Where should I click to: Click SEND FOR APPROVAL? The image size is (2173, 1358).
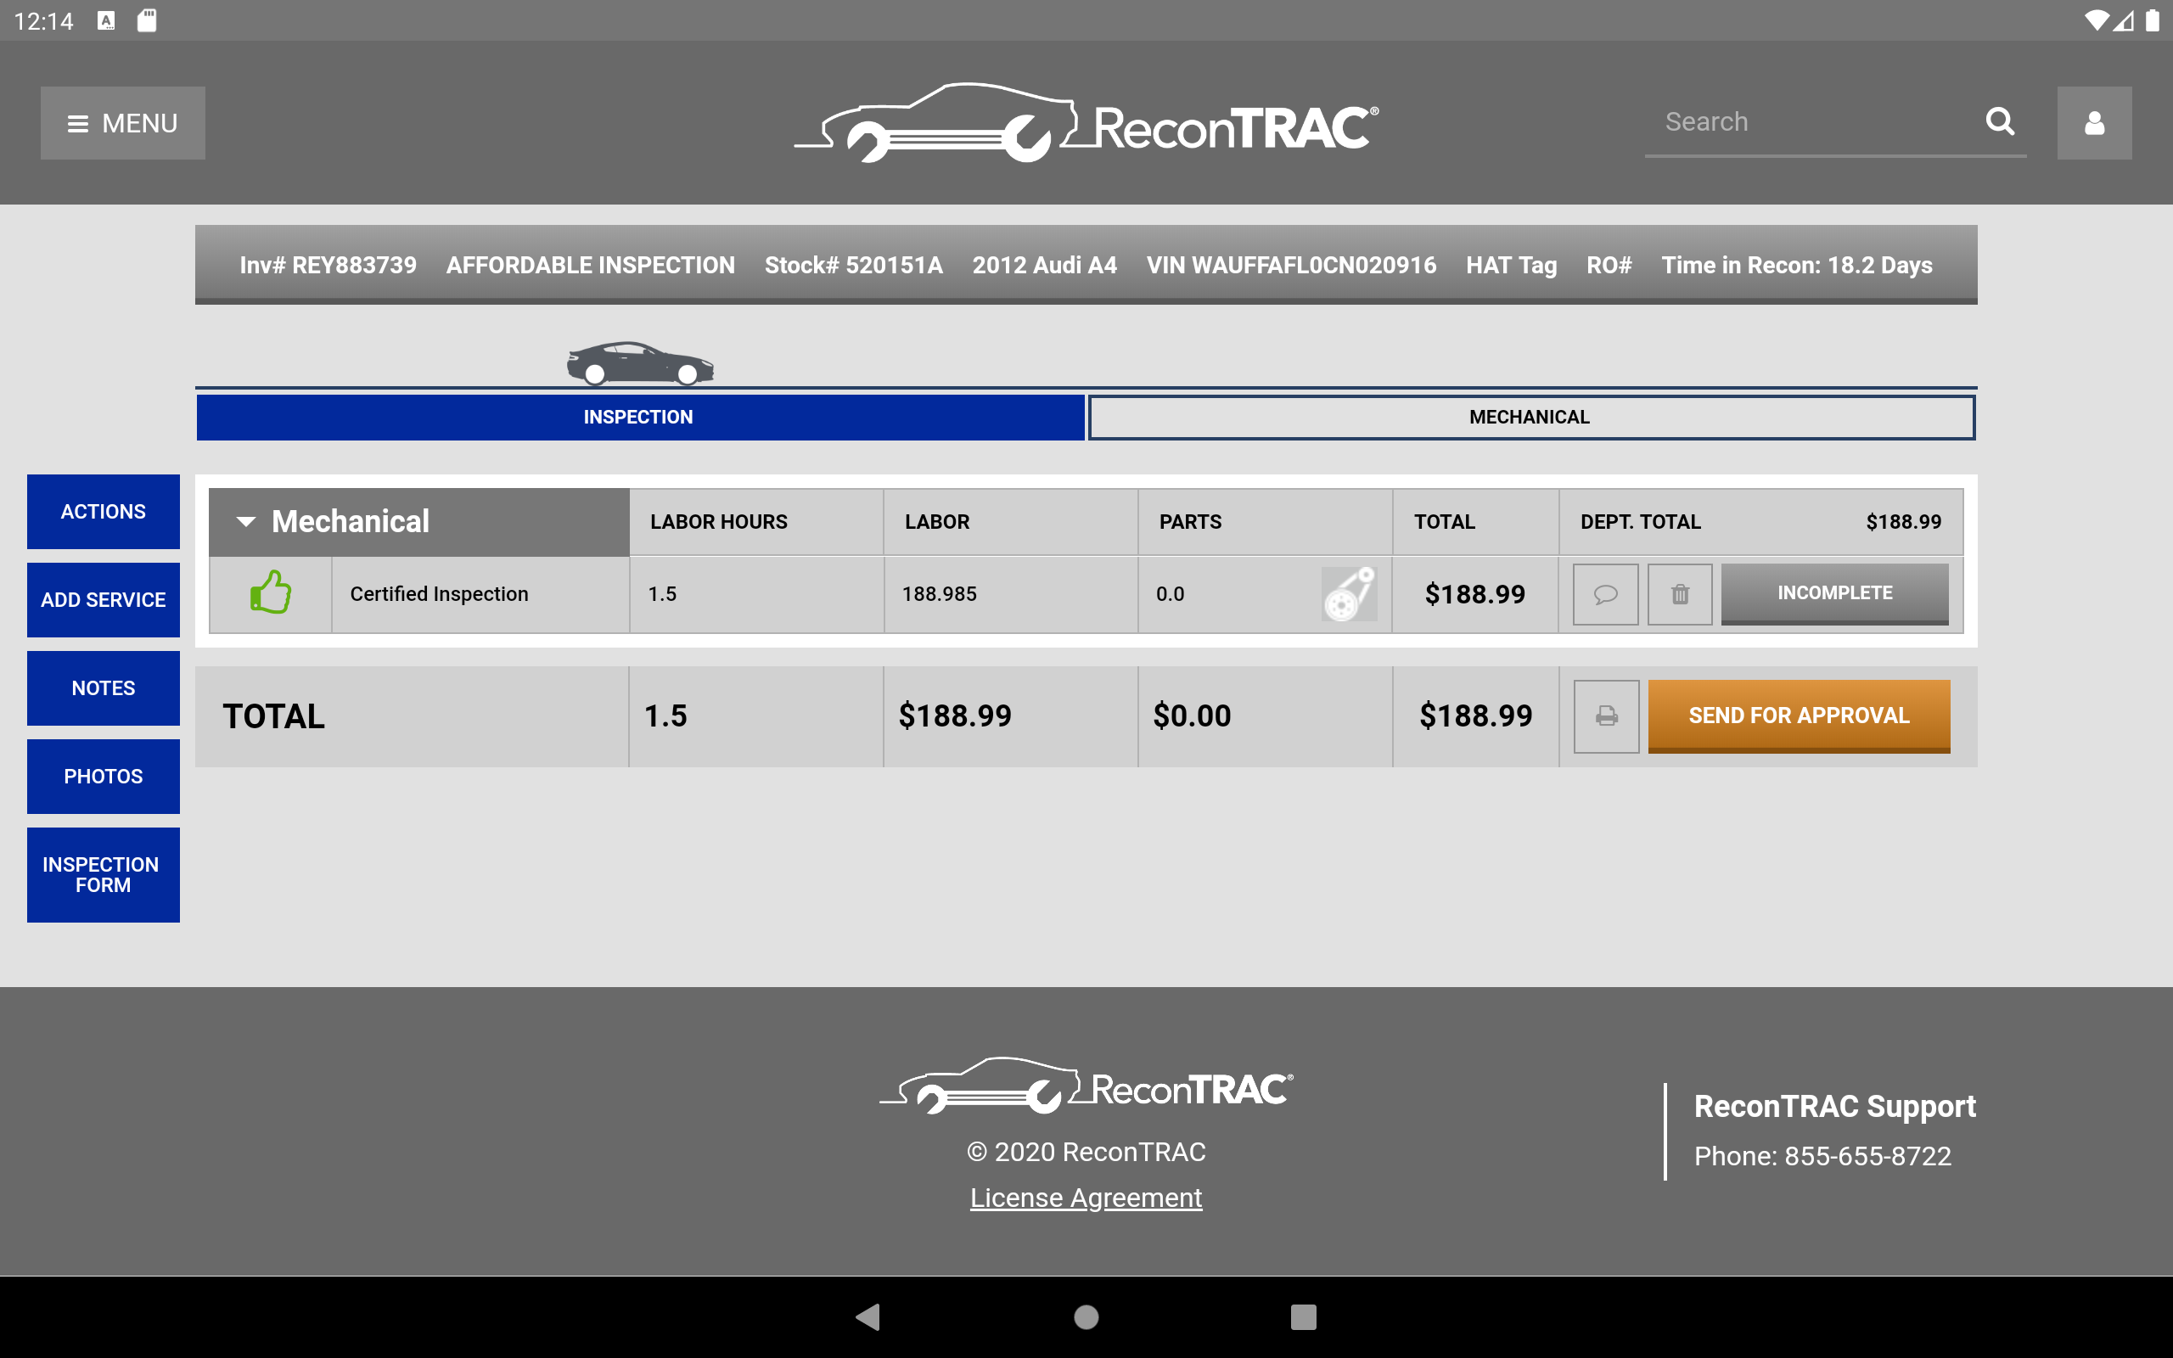[1799, 715]
